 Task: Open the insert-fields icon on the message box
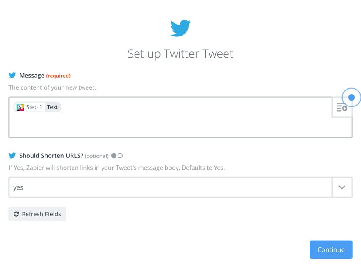point(342,107)
